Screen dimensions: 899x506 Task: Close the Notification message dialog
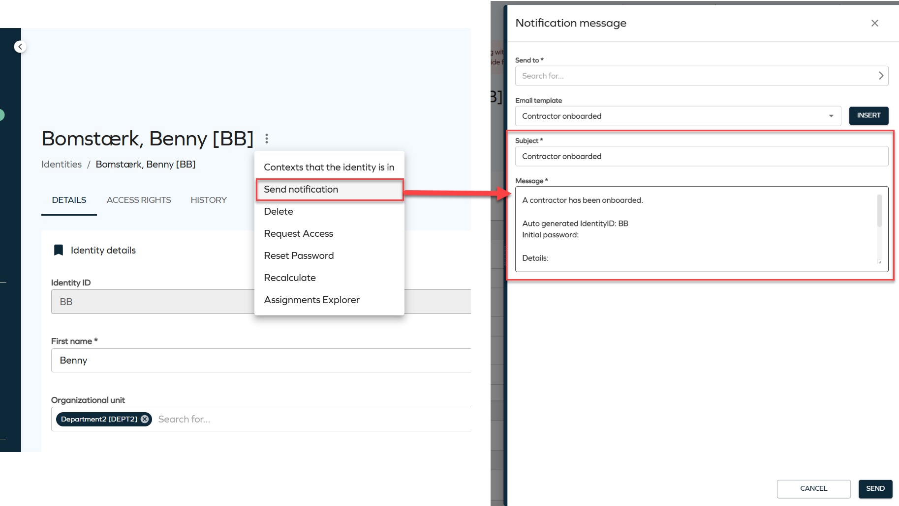(874, 23)
